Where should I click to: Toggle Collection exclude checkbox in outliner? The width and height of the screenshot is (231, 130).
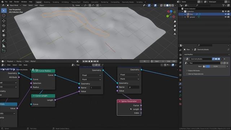coord(223,11)
